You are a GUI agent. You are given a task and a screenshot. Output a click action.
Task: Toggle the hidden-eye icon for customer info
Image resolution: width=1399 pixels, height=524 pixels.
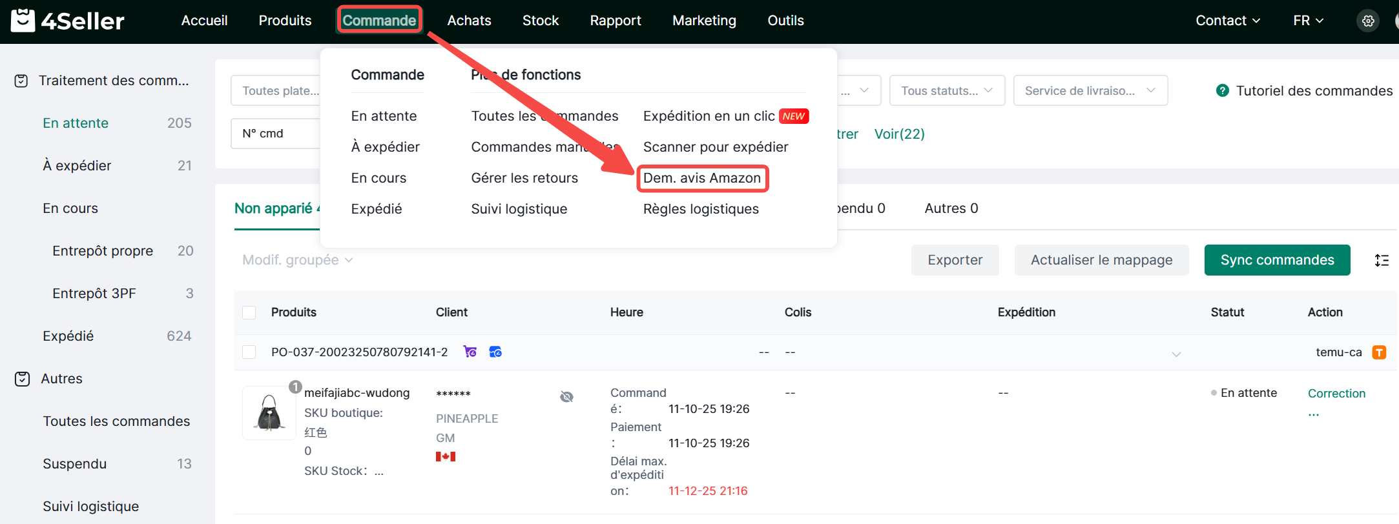click(x=566, y=396)
